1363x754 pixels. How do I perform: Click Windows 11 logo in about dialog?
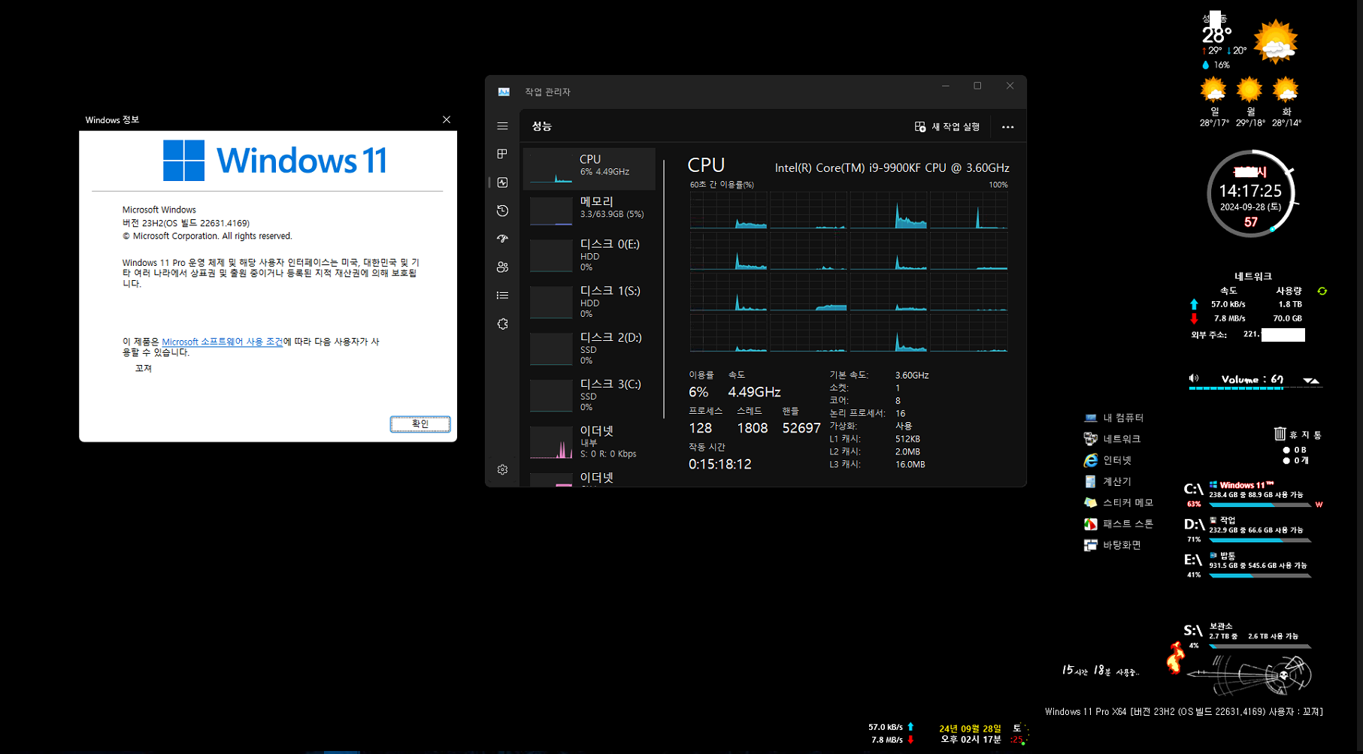pos(275,160)
